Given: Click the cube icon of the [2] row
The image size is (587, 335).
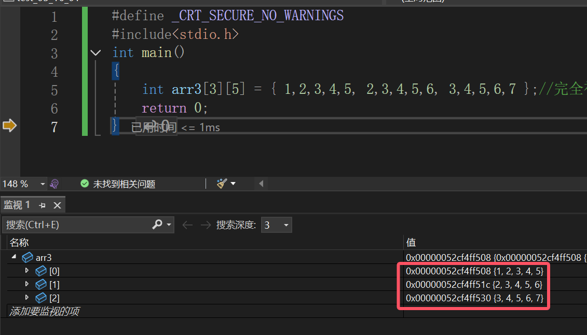Looking at the screenshot, I should (41, 298).
